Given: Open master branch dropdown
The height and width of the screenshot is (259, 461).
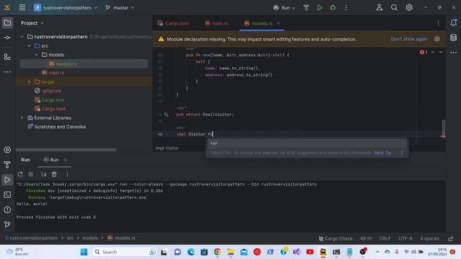Looking at the screenshot, I should click(120, 8).
